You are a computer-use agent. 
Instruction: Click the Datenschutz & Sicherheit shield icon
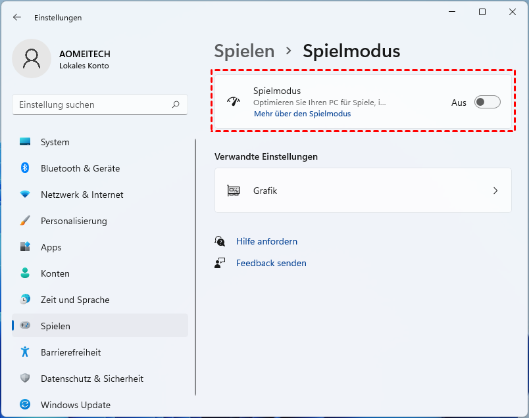25,379
